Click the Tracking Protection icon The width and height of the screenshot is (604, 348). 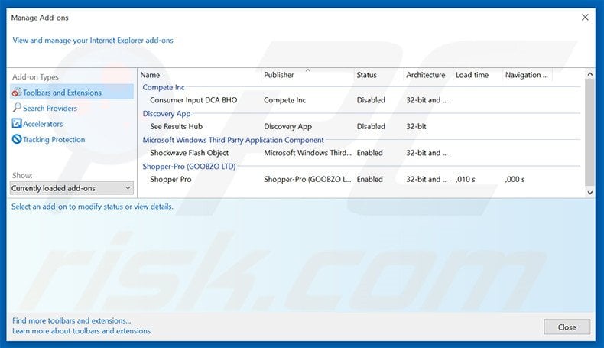click(17, 139)
